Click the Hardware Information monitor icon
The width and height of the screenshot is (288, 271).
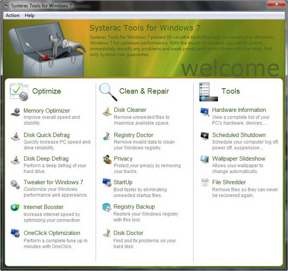[x=204, y=112]
